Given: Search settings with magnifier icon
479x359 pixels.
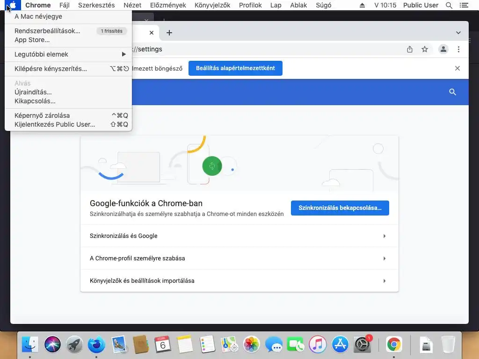Looking at the screenshot, I should (452, 92).
